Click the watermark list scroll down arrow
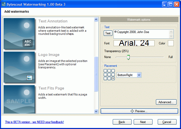 (96, 111)
